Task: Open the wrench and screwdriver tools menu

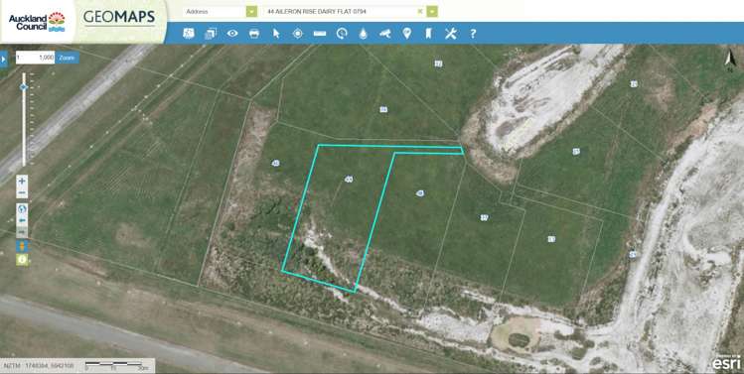Action: [x=451, y=33]
